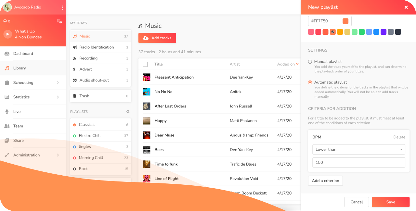Click the Add tracks button
The image size is (416, 211).
click(x=157, y=38)
